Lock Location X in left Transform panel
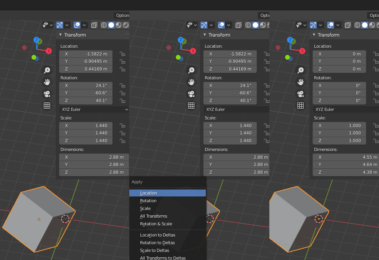This screenshot has width=379, height=260. pyautogui.click(x=122, y=54)
